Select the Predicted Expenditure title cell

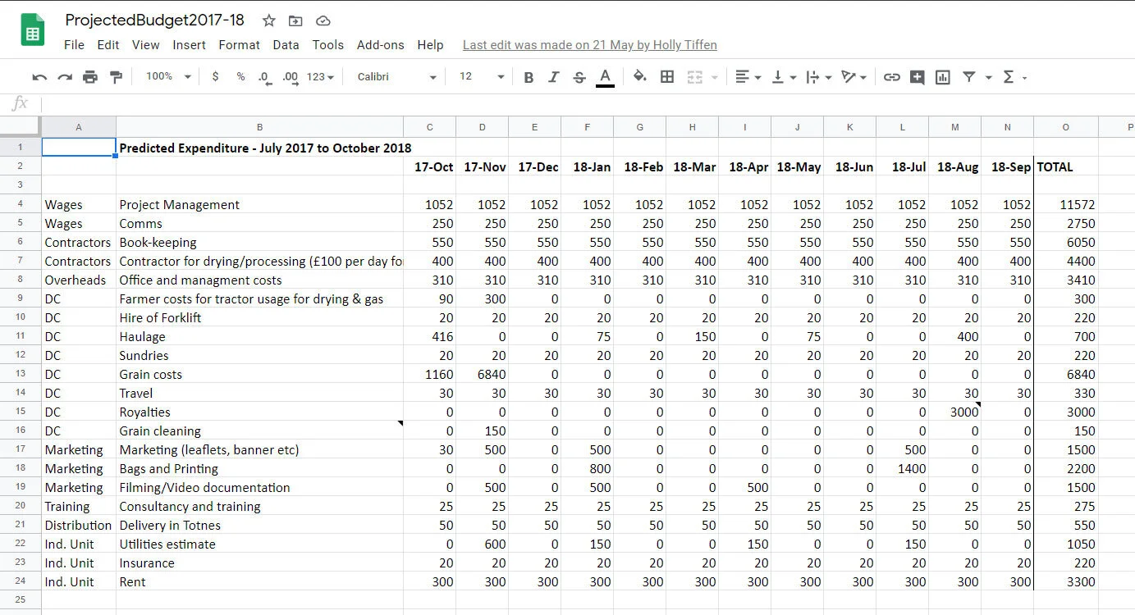click(x=259, y=148)
